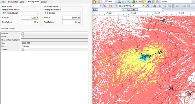This screenshot has width=195, height=104.
Task: Open the binoculars find tool
Action: (149, 1)
